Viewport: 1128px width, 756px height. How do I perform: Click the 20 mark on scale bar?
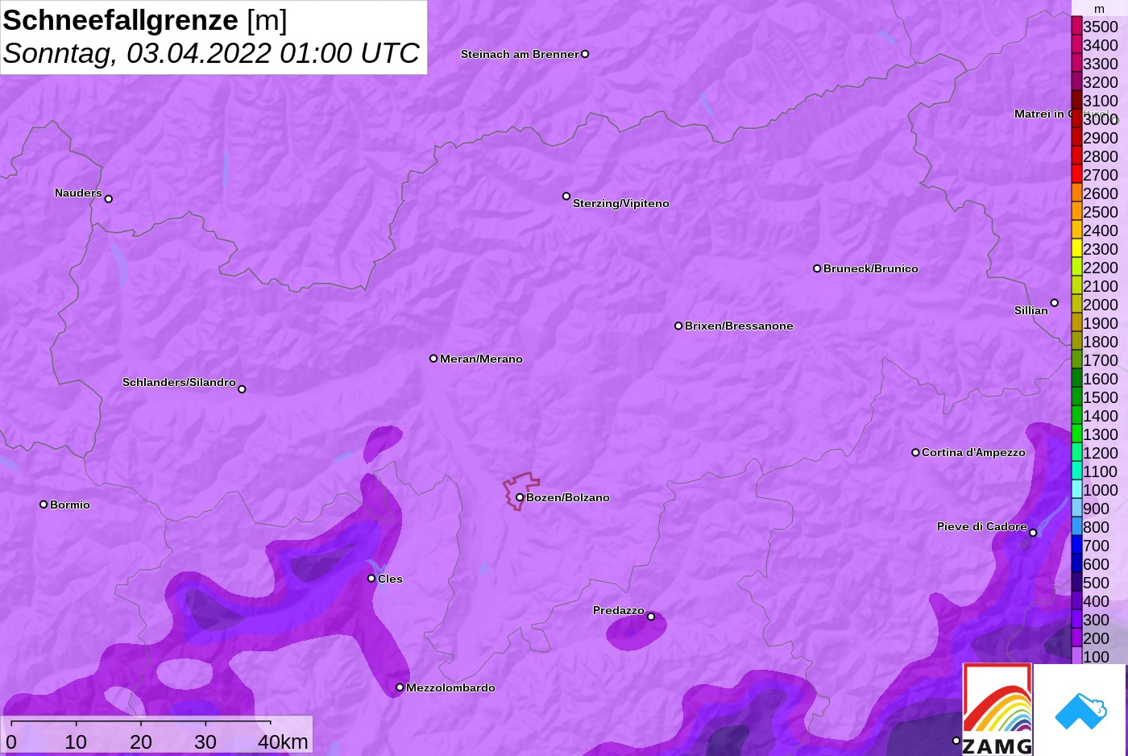(141, 741)
